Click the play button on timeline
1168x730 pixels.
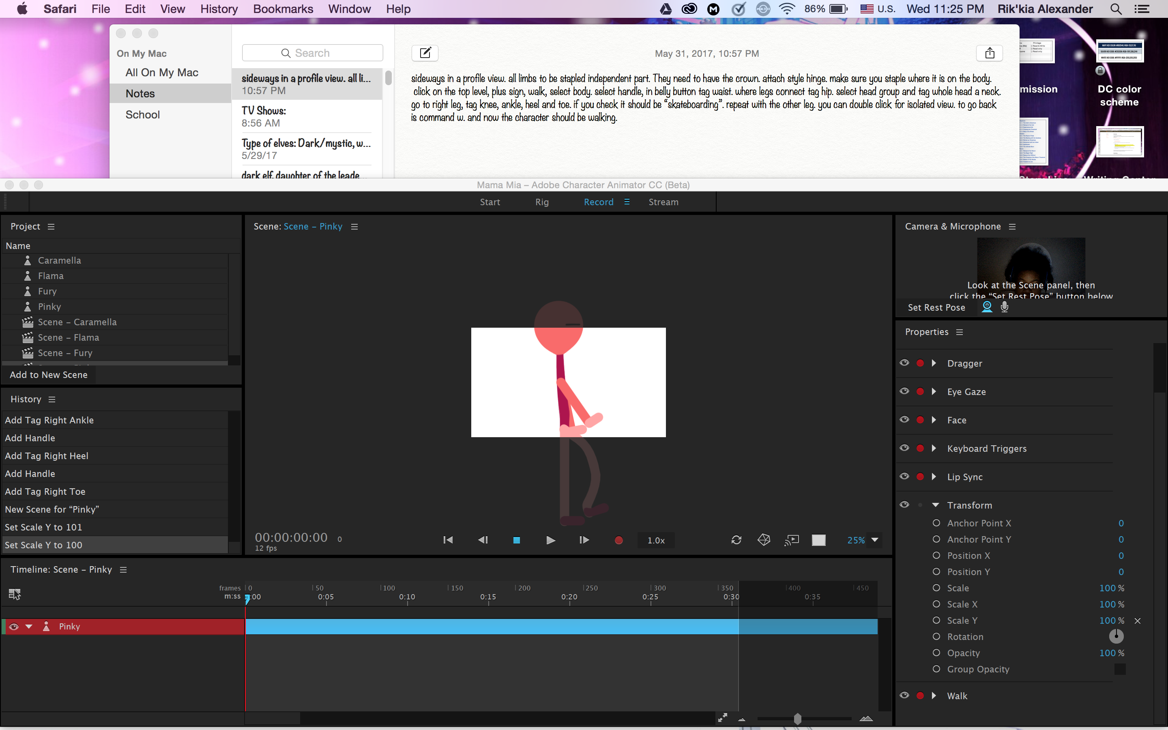point(550,540)
